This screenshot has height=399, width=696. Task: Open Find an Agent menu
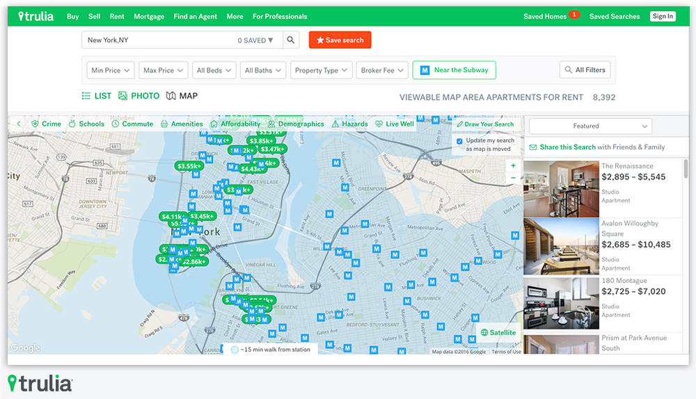[x=196, y=17]
